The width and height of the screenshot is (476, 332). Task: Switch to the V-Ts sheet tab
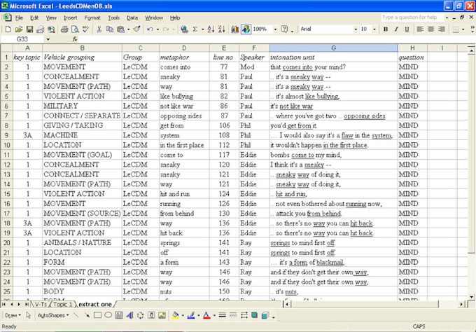[x=41, y=305]
